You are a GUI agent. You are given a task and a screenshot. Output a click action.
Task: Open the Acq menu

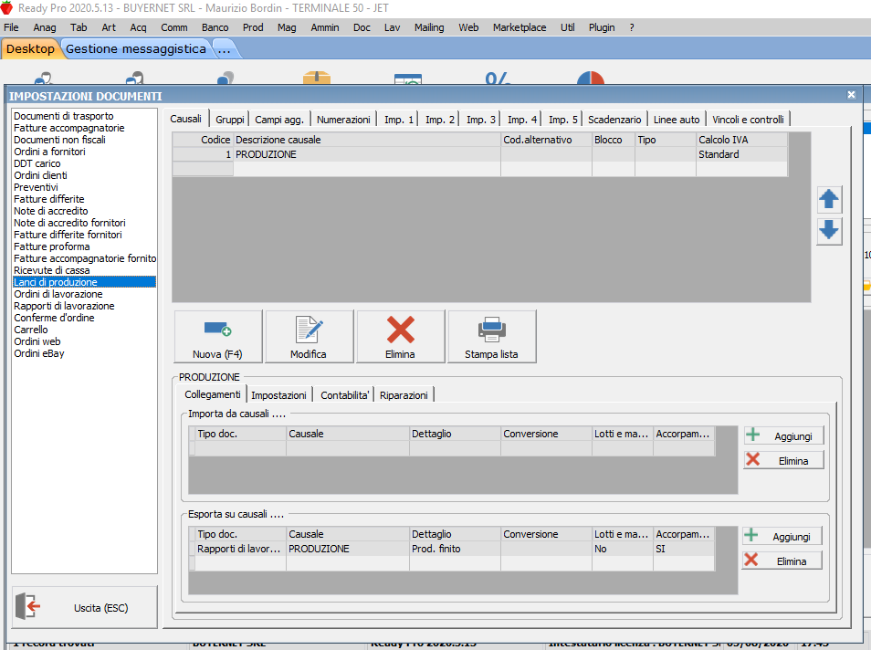pos(138,27)
